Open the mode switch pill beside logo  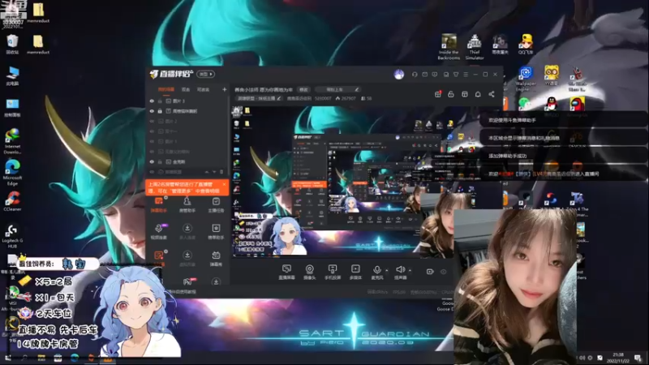pyautogui.click(x=206, y=75)
